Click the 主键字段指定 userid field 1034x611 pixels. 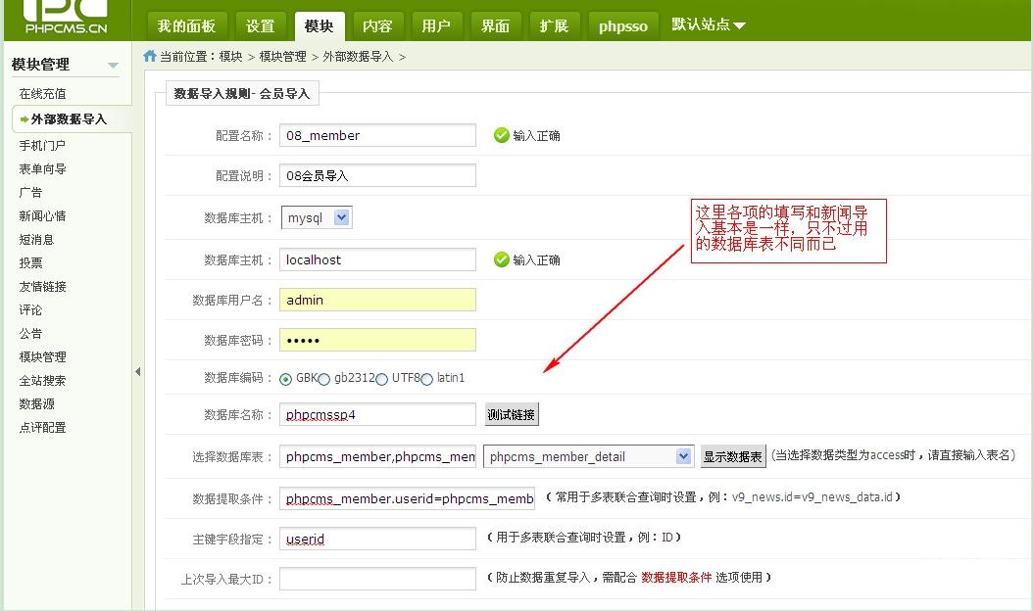coord(377,539)
